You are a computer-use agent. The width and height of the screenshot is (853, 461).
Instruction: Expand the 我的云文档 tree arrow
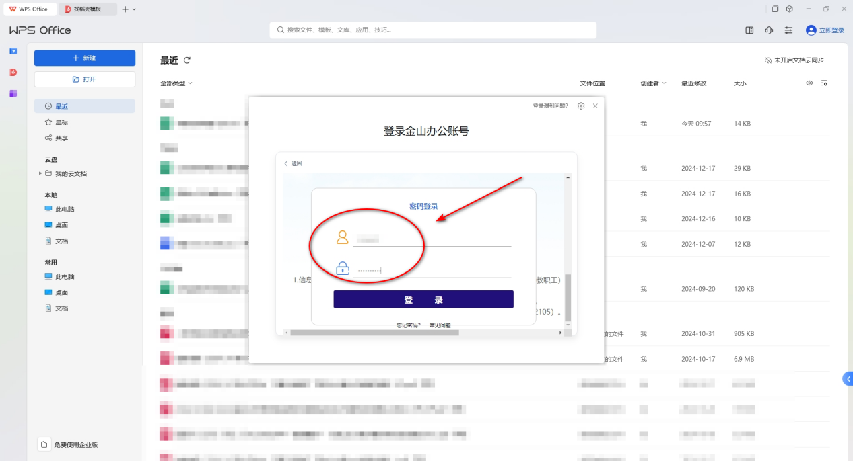(x=40, y=173)
